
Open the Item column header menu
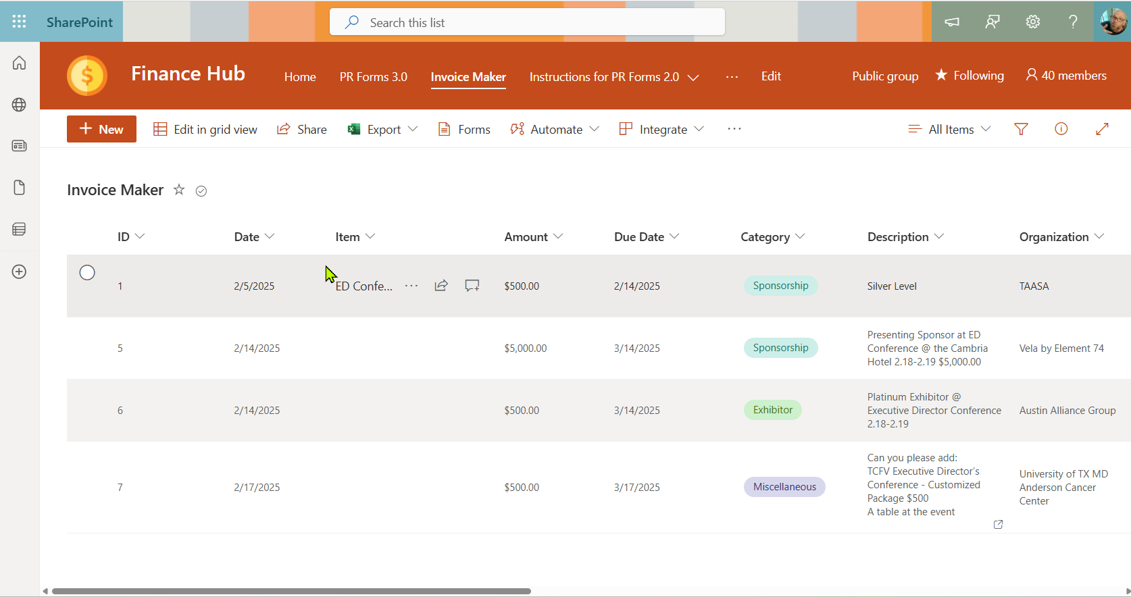(355, 236)
